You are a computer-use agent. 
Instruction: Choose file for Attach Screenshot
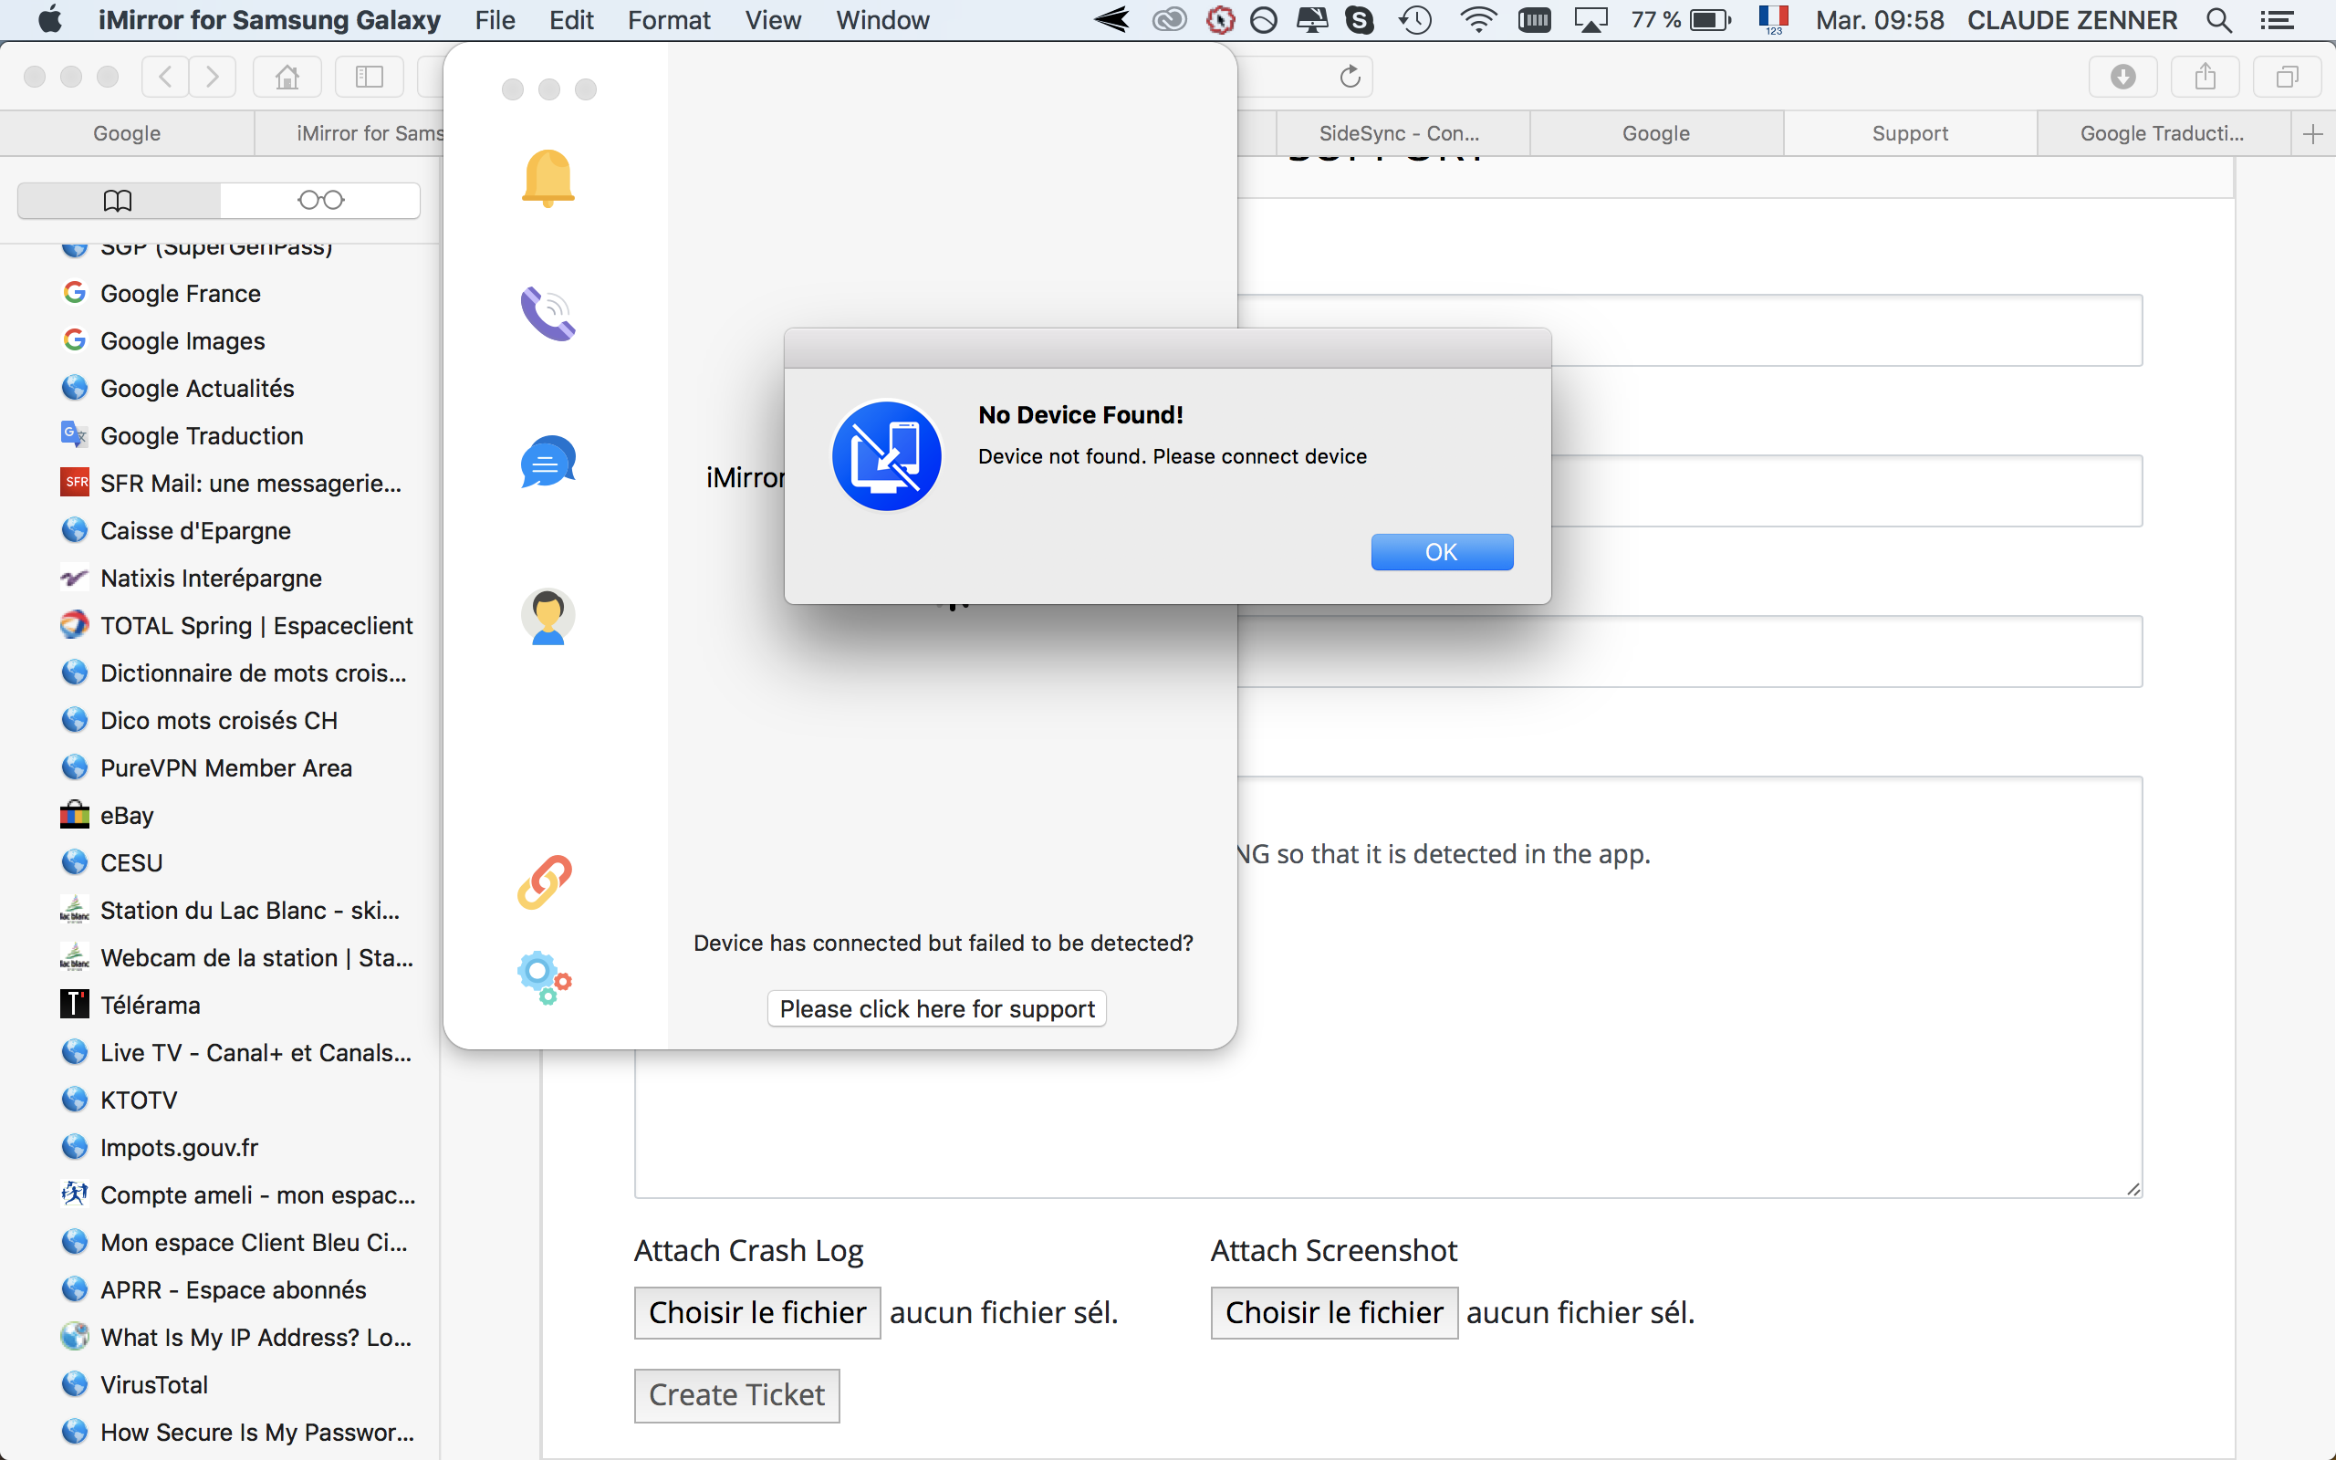click(x=1334, y=1312)
